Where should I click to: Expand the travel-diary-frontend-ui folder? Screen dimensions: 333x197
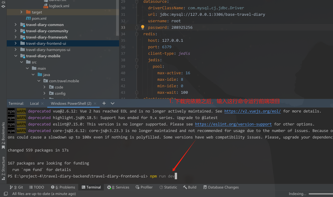click(16, 43)
